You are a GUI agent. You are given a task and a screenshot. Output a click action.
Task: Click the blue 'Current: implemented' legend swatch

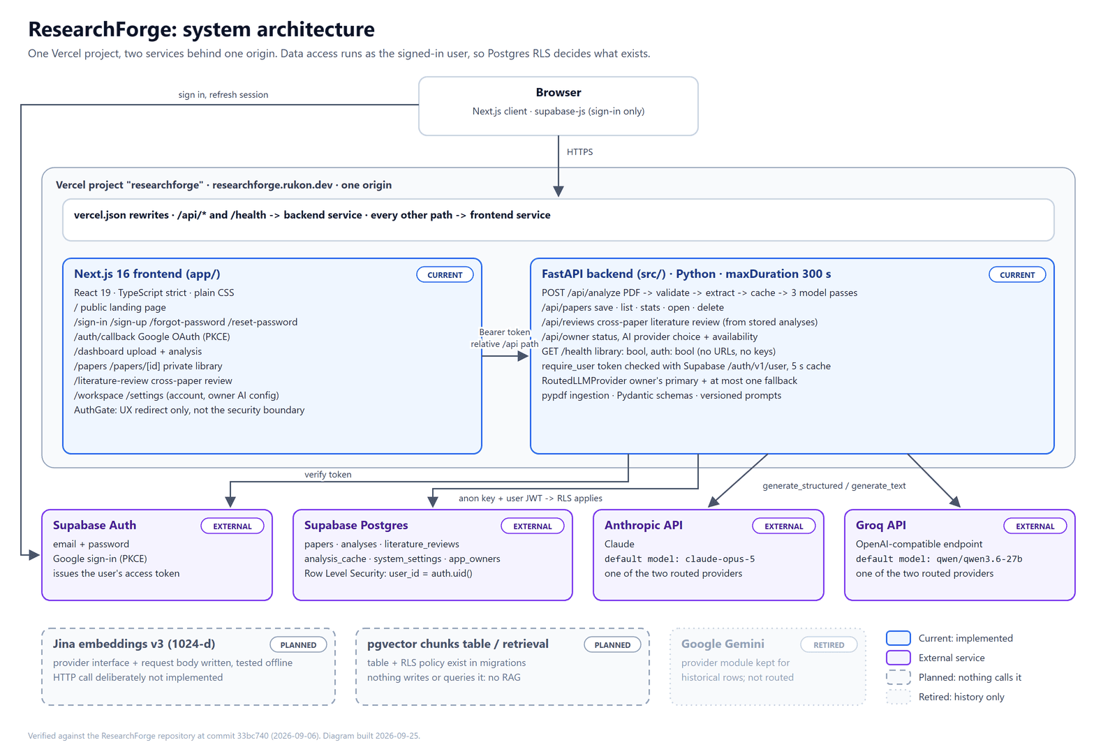898,638
